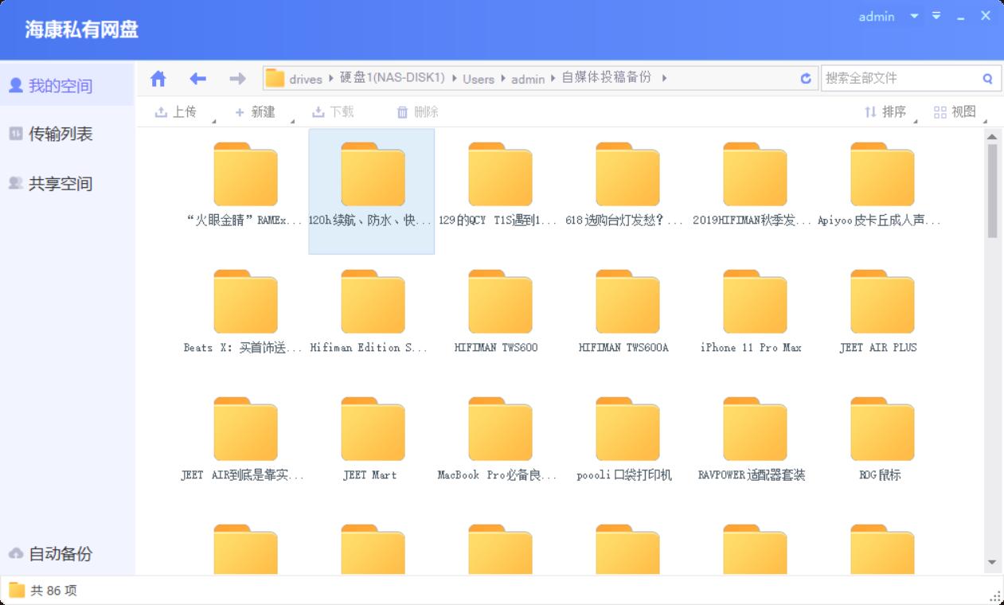This screenshot has width=1004, height=605.
Task: Click the 排序 sort icon
Action: (869, 111)
